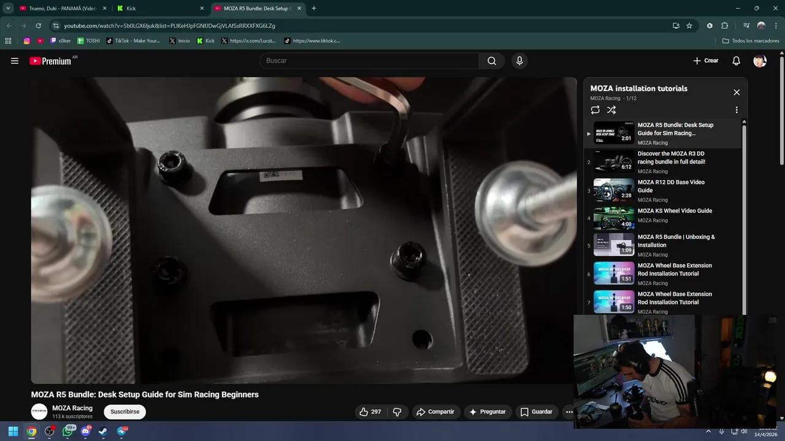Select the currently playing MOZA R5 Desk Setup item

(664, 134)
